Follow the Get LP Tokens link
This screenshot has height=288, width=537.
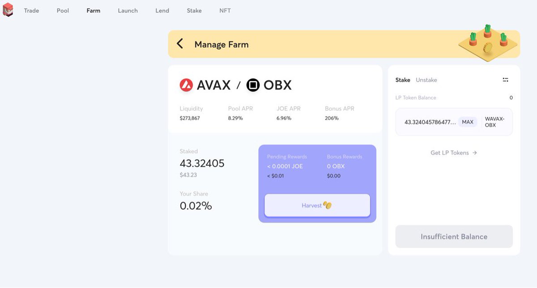(454, 153)
